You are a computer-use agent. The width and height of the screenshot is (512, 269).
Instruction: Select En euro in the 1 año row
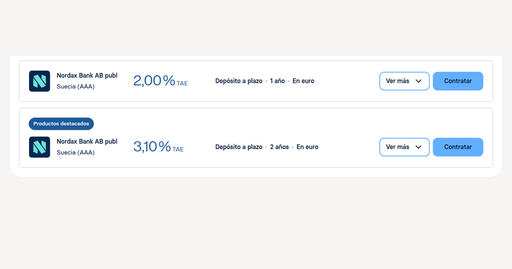(x=303, y=81)
